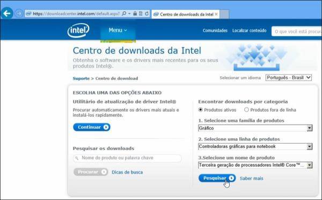Click the Nome do produto search field
This screenshot has width=322, height=200.
[x=127, y=158]
